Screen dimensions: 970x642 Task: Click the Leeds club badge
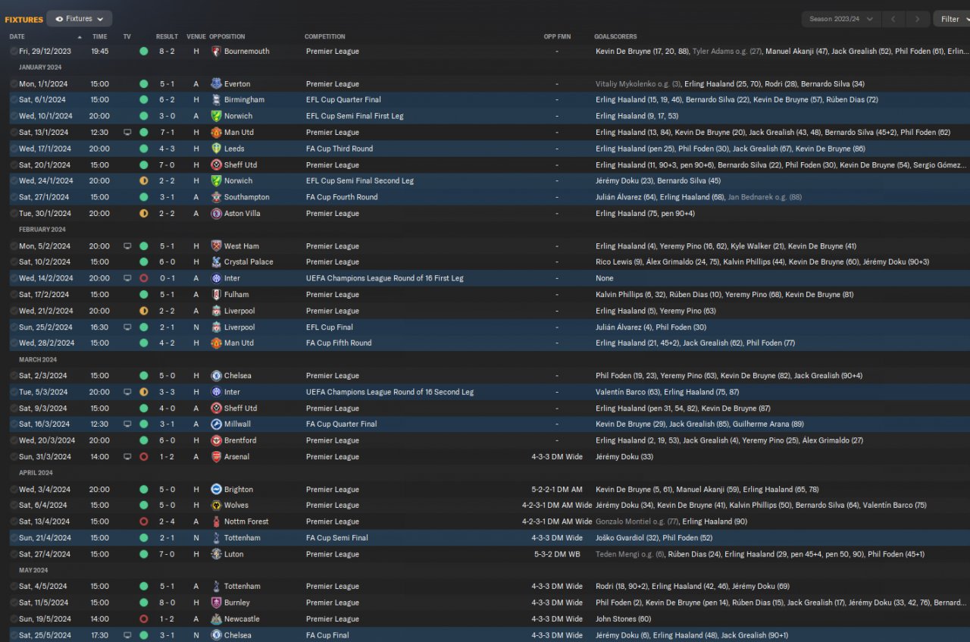[217, 149]
